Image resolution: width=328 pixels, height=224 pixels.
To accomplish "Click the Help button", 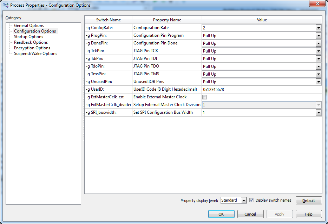I will coord(309,214).
